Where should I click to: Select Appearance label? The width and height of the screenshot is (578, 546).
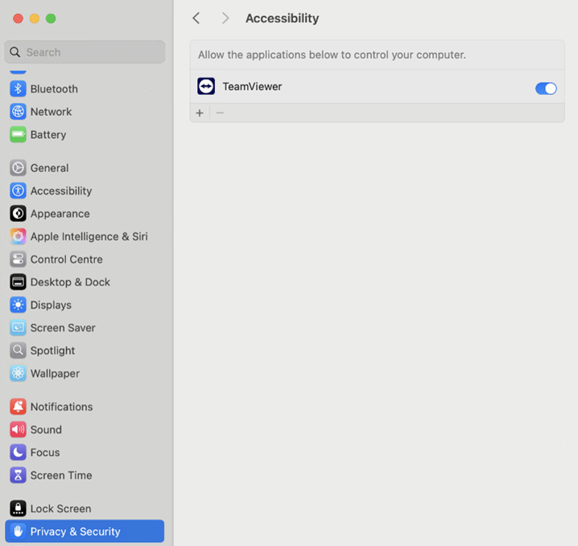click(x=60, y=214)
